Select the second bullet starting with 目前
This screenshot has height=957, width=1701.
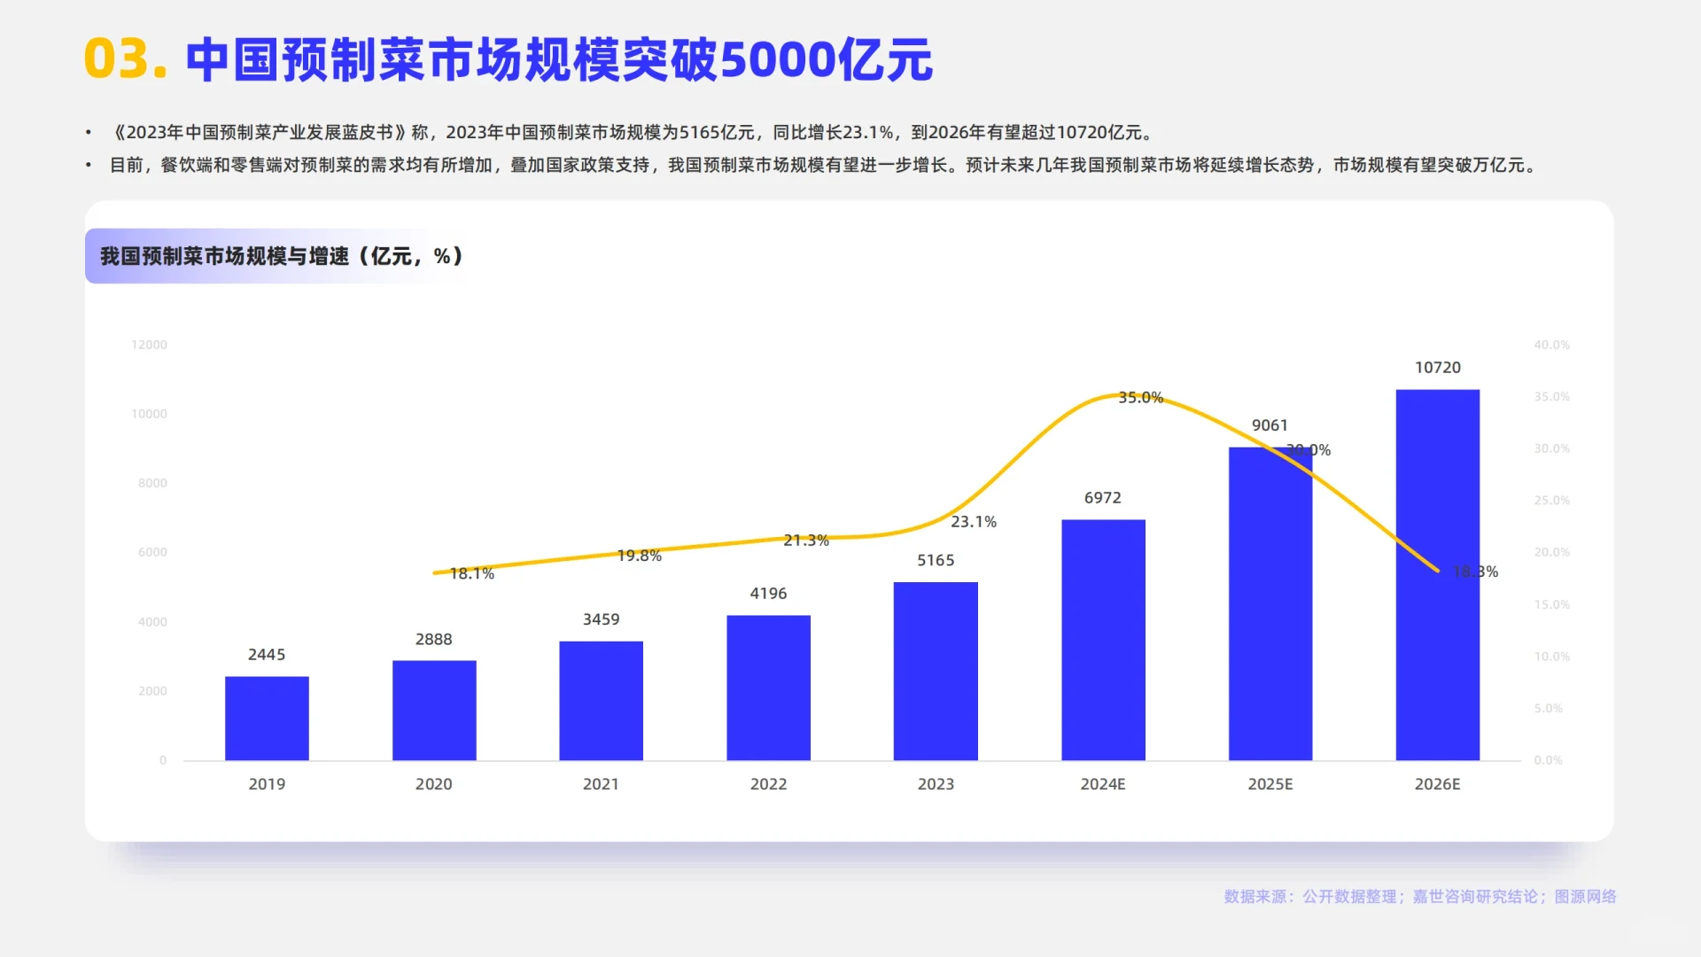click(824, 166)
